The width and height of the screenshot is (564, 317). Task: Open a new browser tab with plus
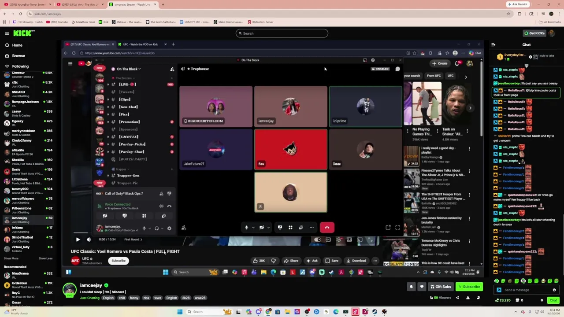pyautogui.click(x=163, y=4)
